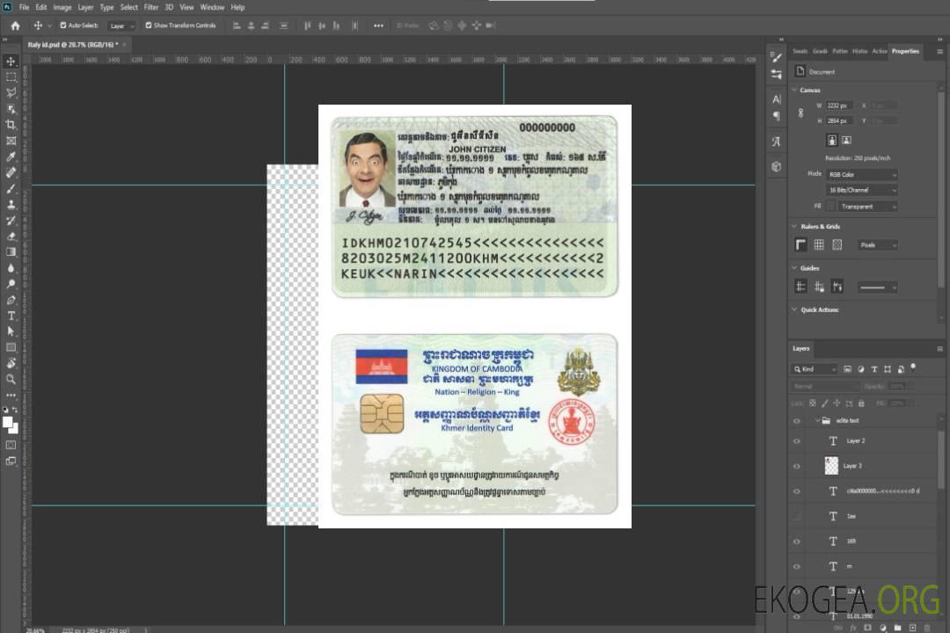The height and width of the screenshot is (633, 950).
Task: Select the Clone Stamp tool
Action: click(x=11, y=205)
